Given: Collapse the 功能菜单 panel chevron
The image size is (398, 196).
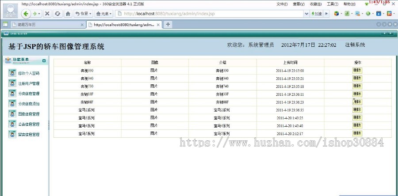Looking at the screenshot, I should (x=44, y=61).
